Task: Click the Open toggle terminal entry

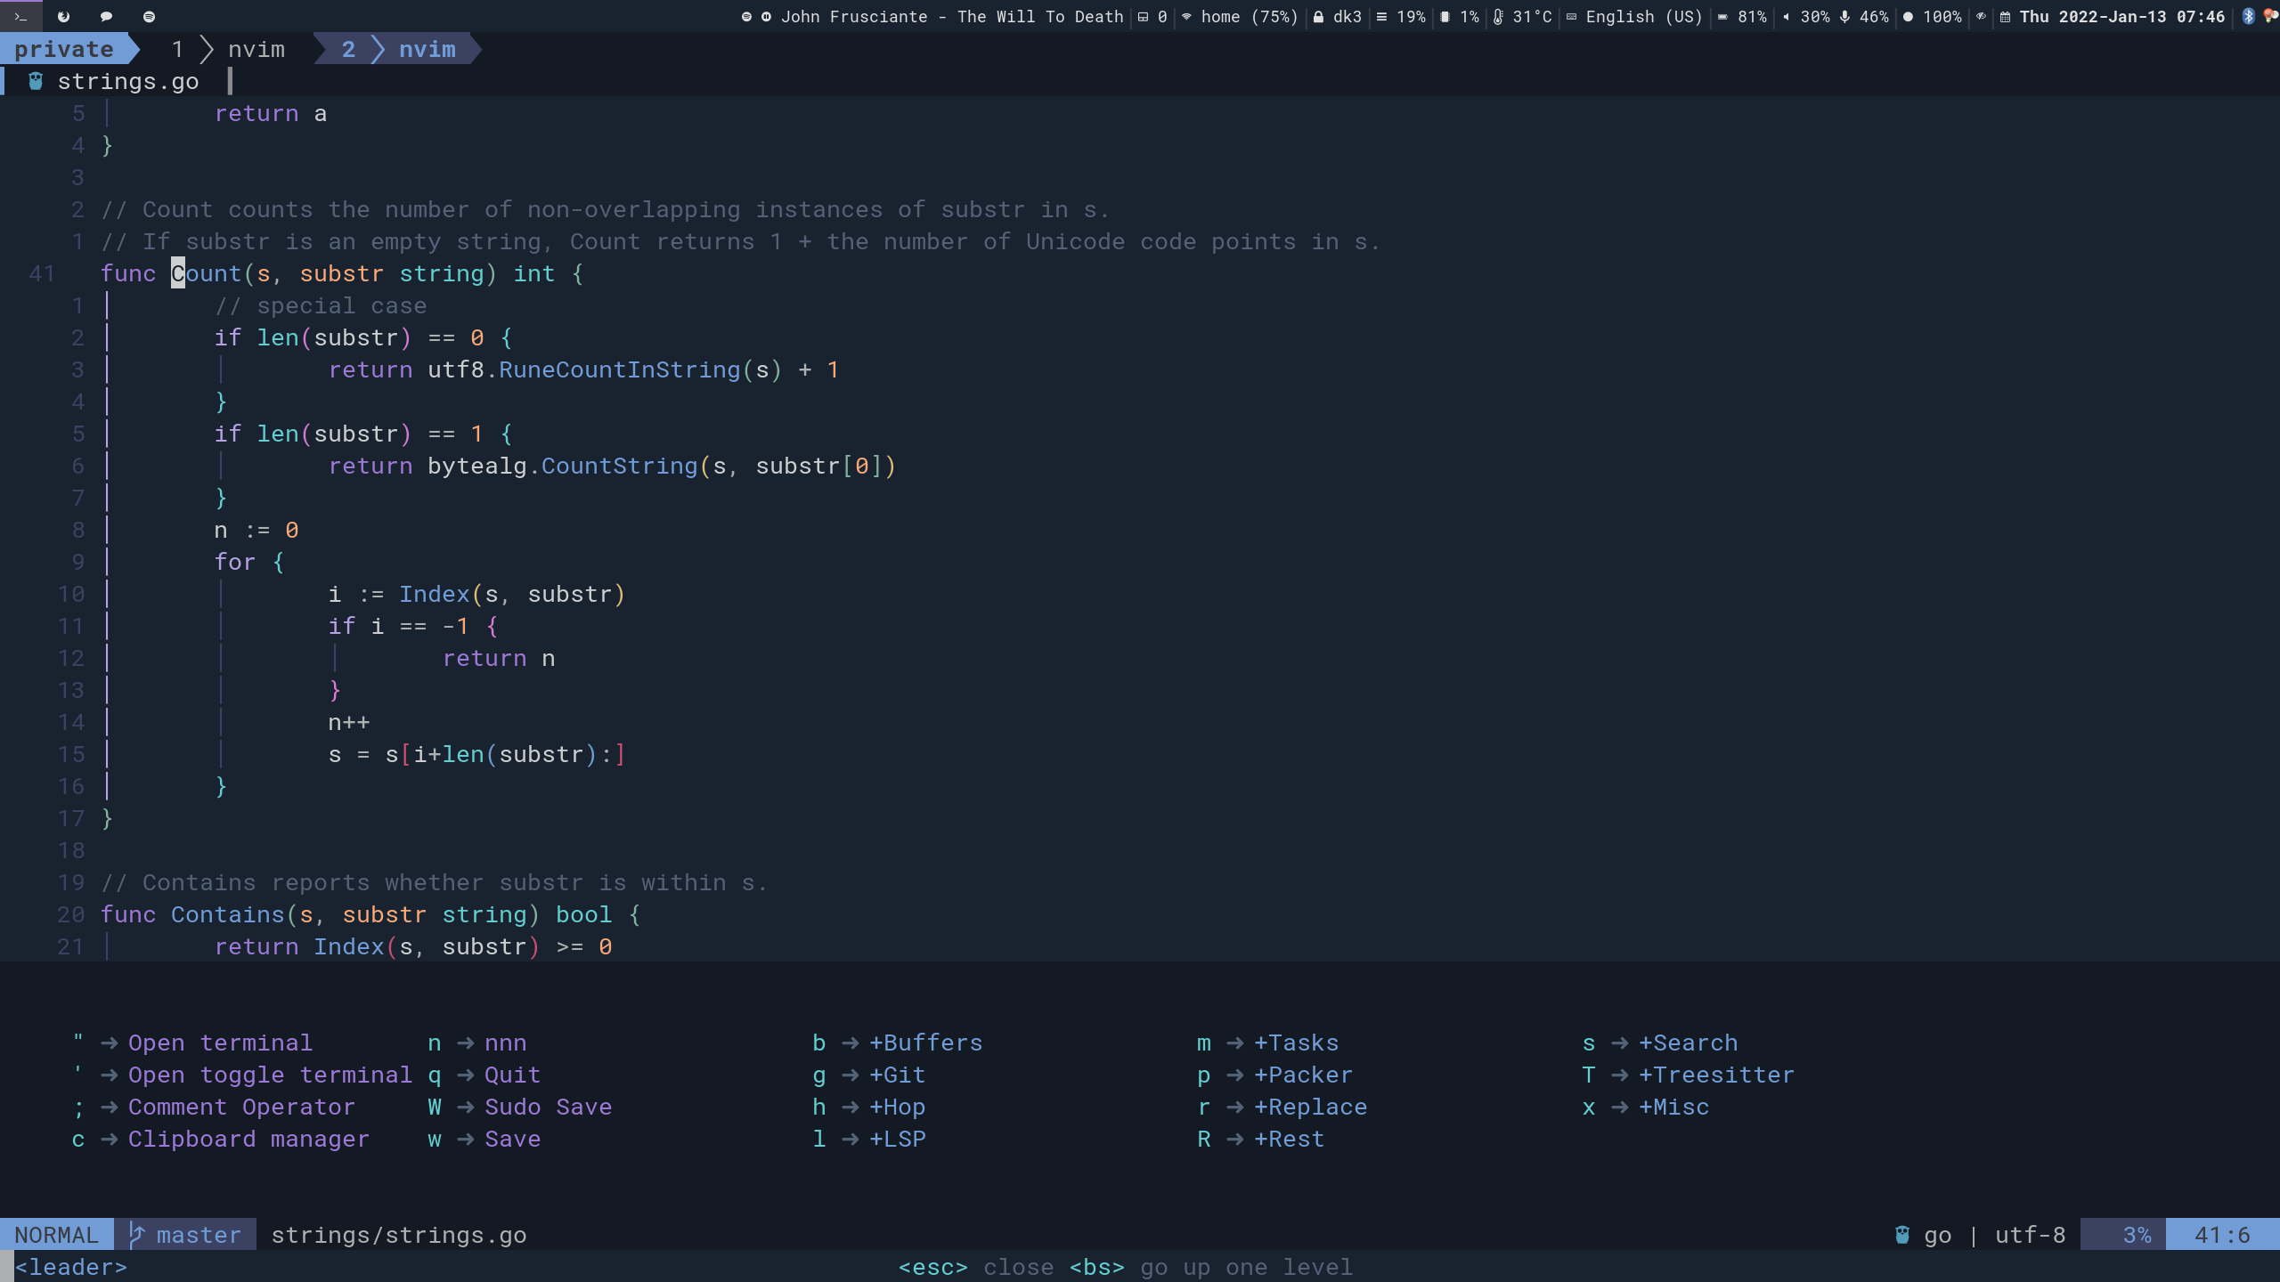Action: pos(270,1075)
